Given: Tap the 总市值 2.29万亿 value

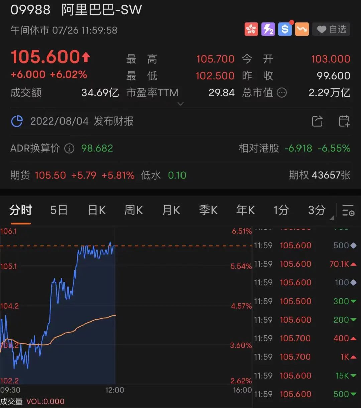Looking at the screenshot, I should coord(329,93).
